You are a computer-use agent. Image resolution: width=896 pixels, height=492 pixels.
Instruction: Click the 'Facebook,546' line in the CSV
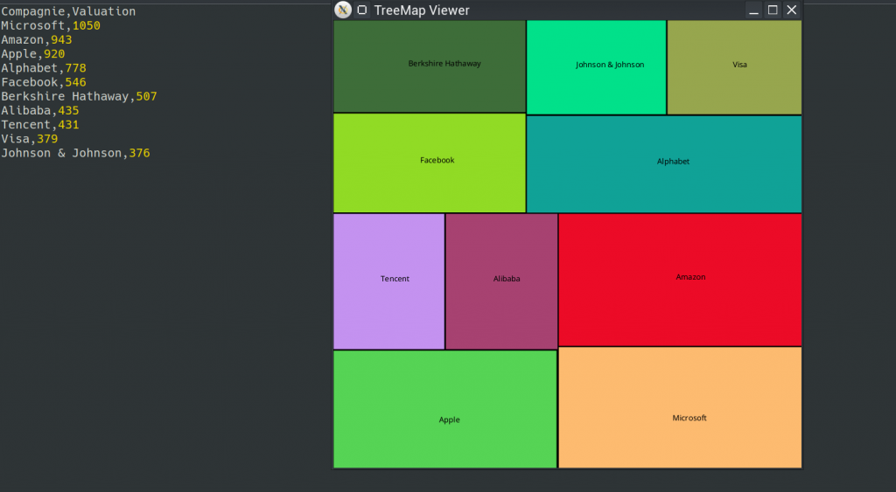44,82
